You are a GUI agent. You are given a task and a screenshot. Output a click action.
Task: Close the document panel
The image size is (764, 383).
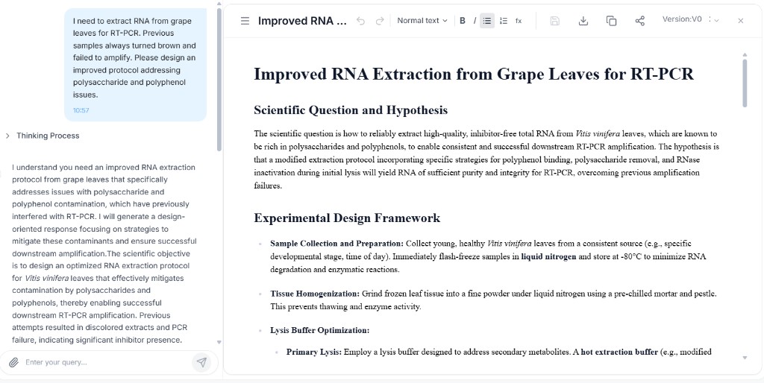pos(741,20)
